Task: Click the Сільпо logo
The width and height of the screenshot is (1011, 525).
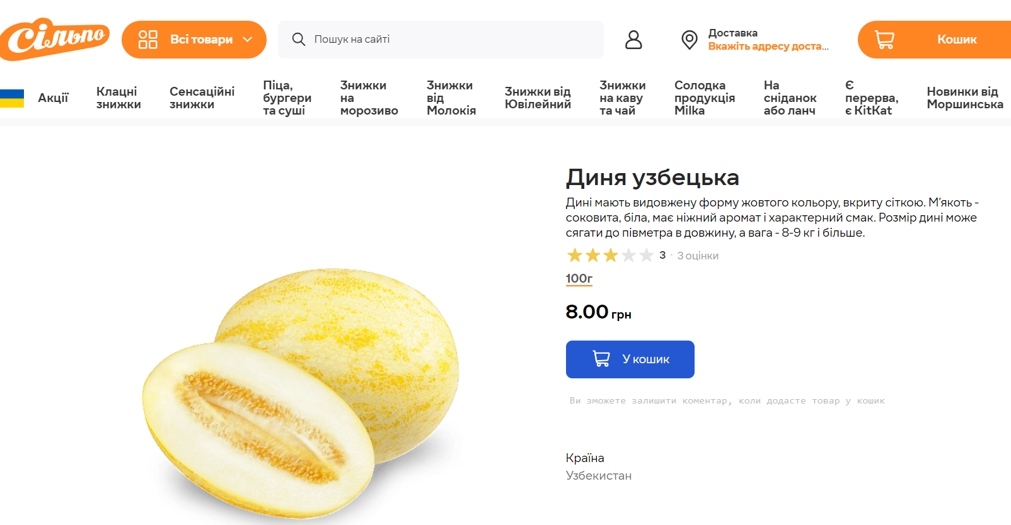Action: (x=55, y=39)
